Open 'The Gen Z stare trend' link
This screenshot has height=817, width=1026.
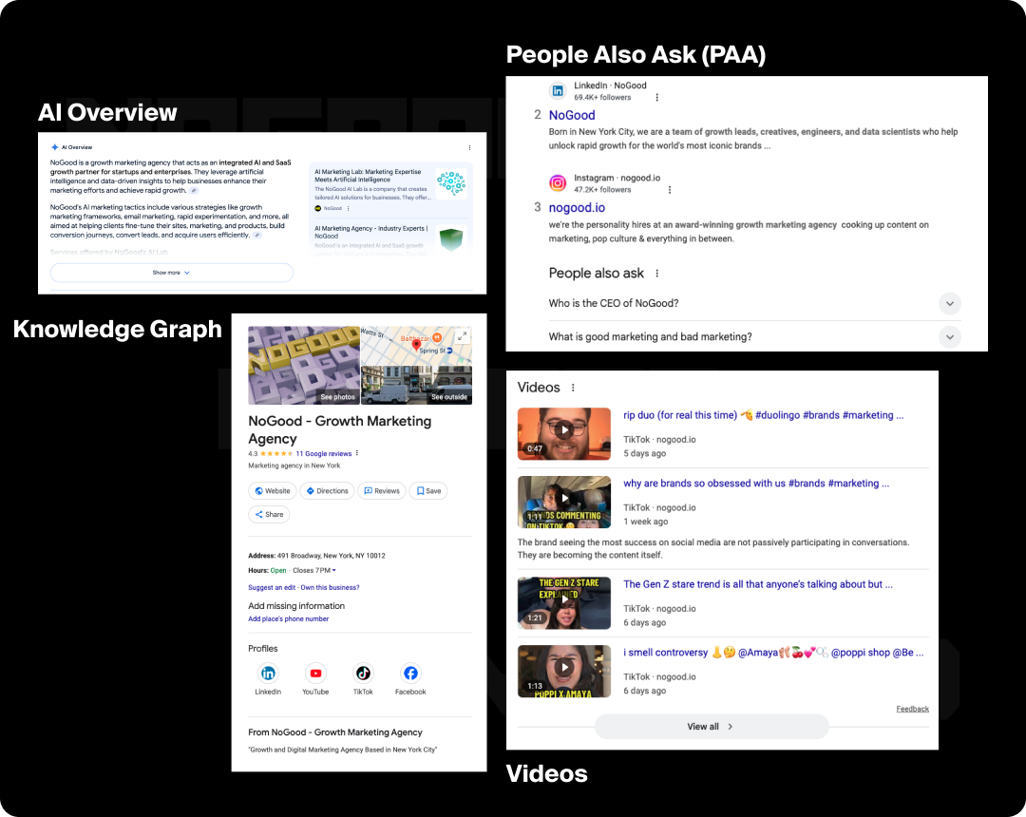click(x=758, y=584)
